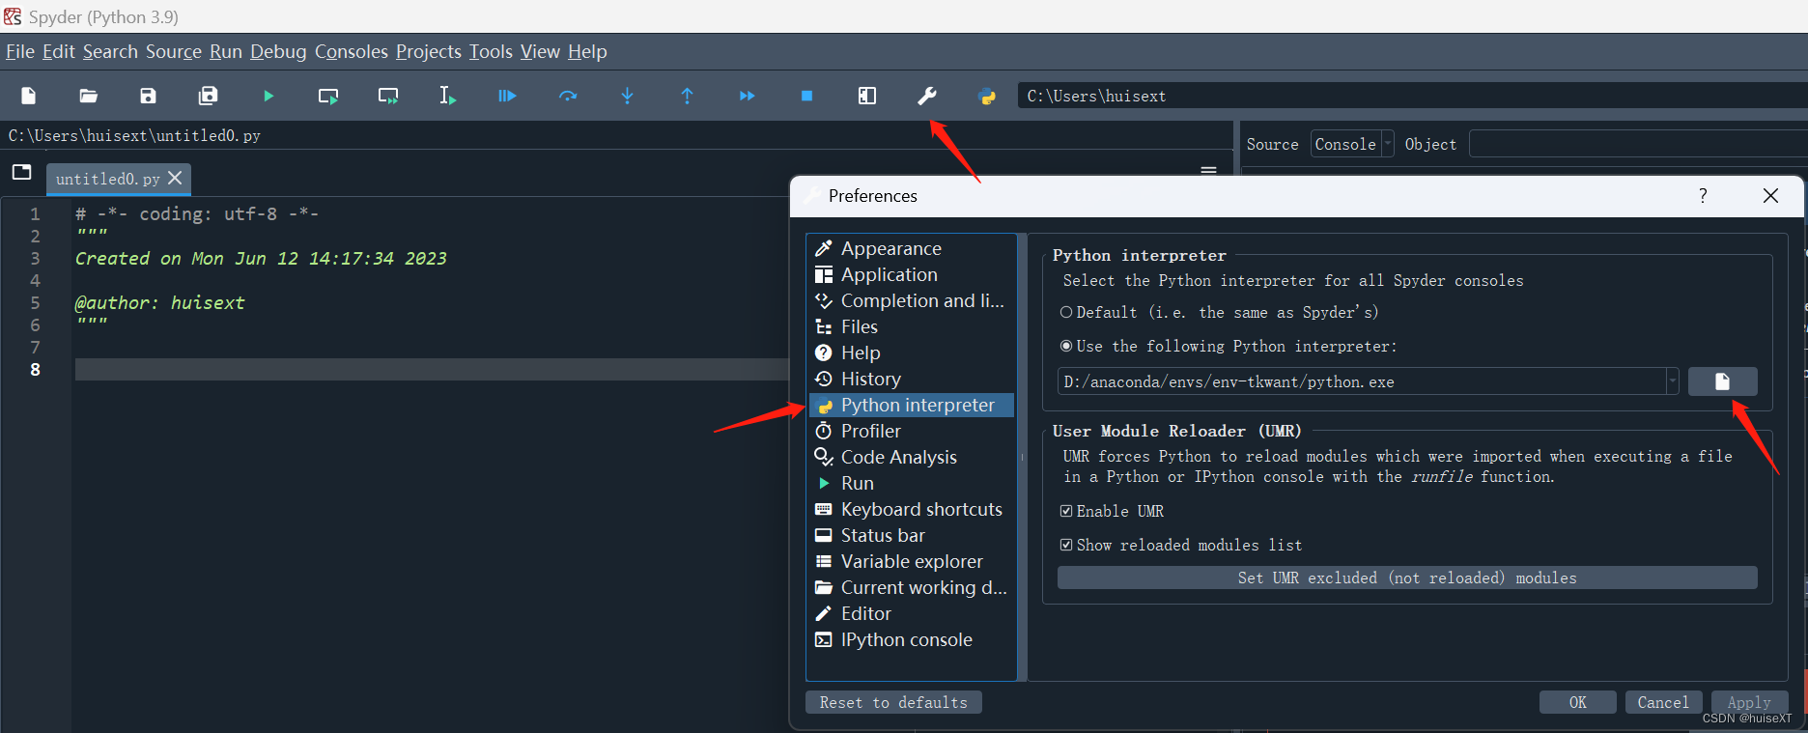Click the Debug file toolbar icon

click(x=507, y=96)
